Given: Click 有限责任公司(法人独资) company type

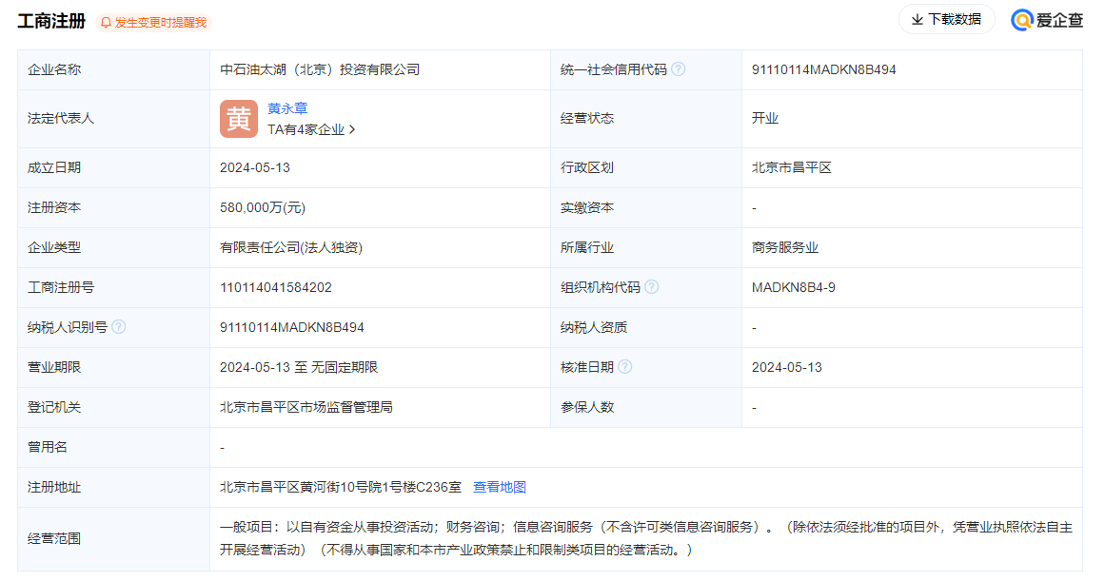Looking at the screenshot, I should [291, 248].
